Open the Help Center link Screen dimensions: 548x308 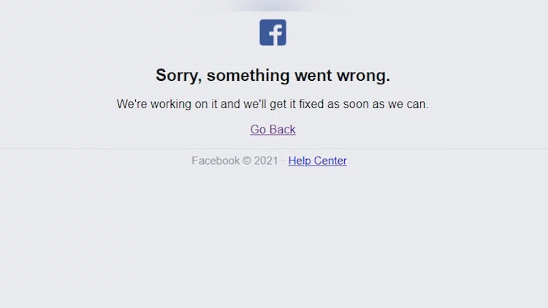click(x=317, y=161)
